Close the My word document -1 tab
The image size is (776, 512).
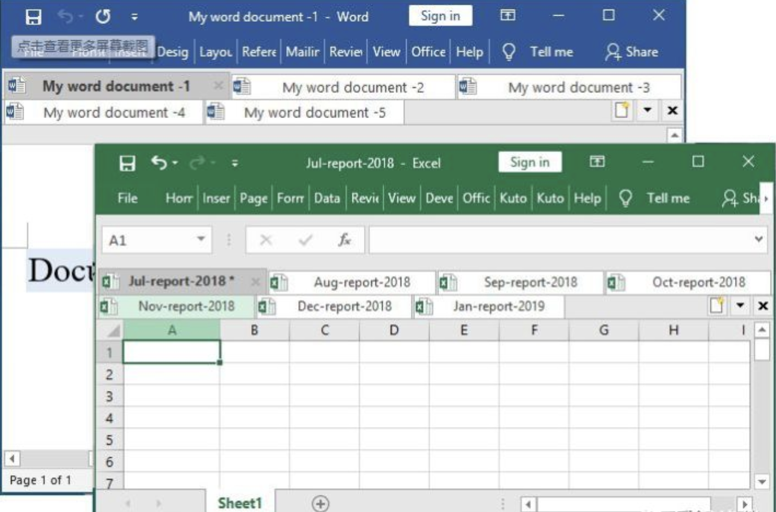tap(219, 87)
